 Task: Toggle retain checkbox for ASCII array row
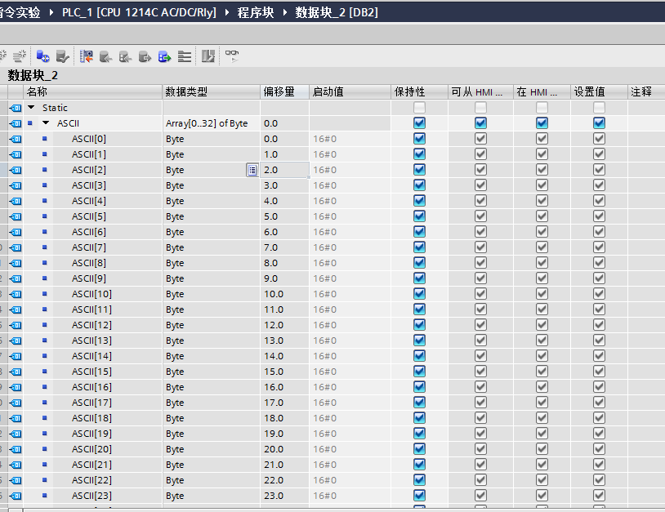pos(419,123)
